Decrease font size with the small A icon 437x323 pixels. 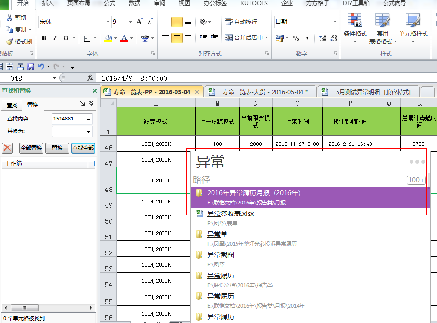(150, 22)
